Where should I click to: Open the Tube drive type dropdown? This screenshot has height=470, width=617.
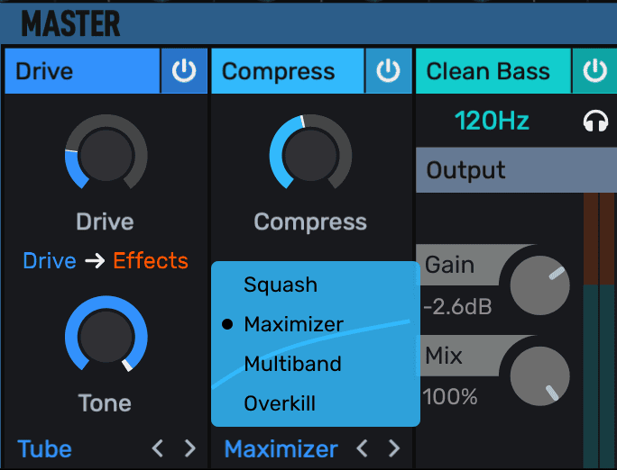(x=45, y=448)
